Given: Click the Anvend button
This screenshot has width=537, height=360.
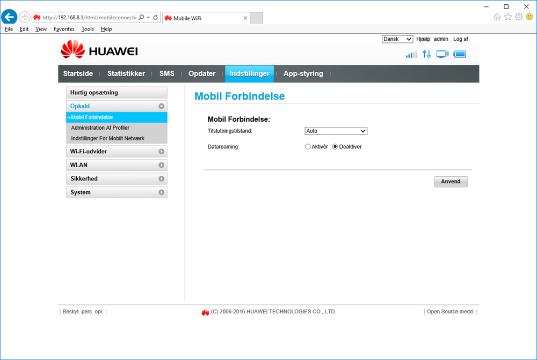Looking at the screenshot, I should pos(451,182).
